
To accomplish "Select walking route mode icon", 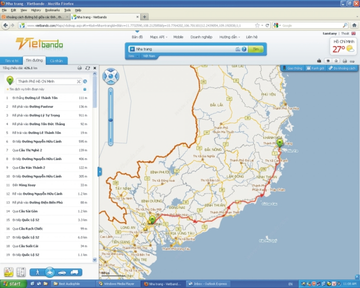I will [37, 272].
